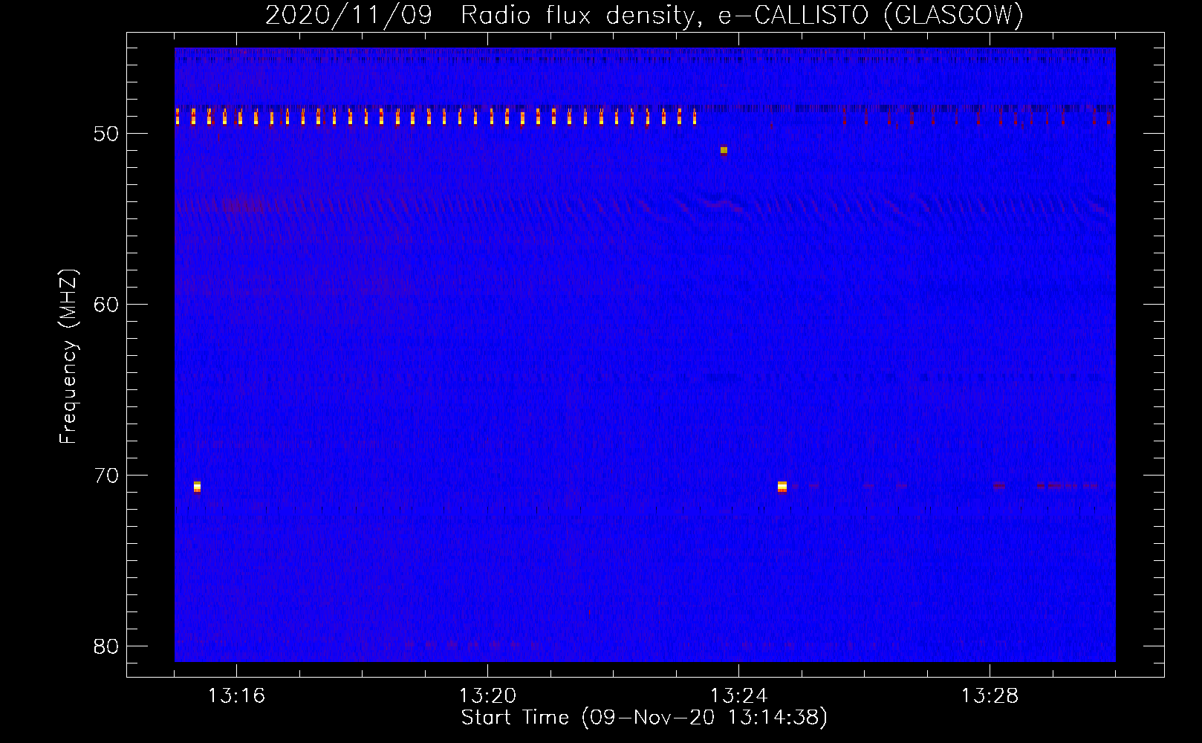Click the plot title mentioning e-CALLISTO (GLASGOW)
Viewport: 1202px width, 743px height.
644,15
